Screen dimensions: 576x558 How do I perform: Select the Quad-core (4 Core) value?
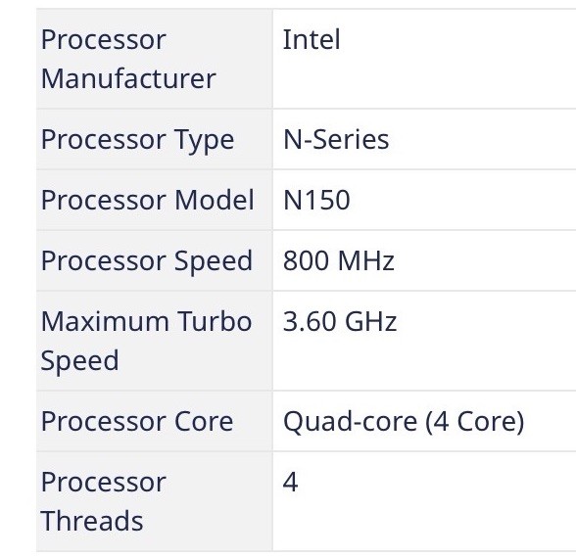click(x=404, y=421)
